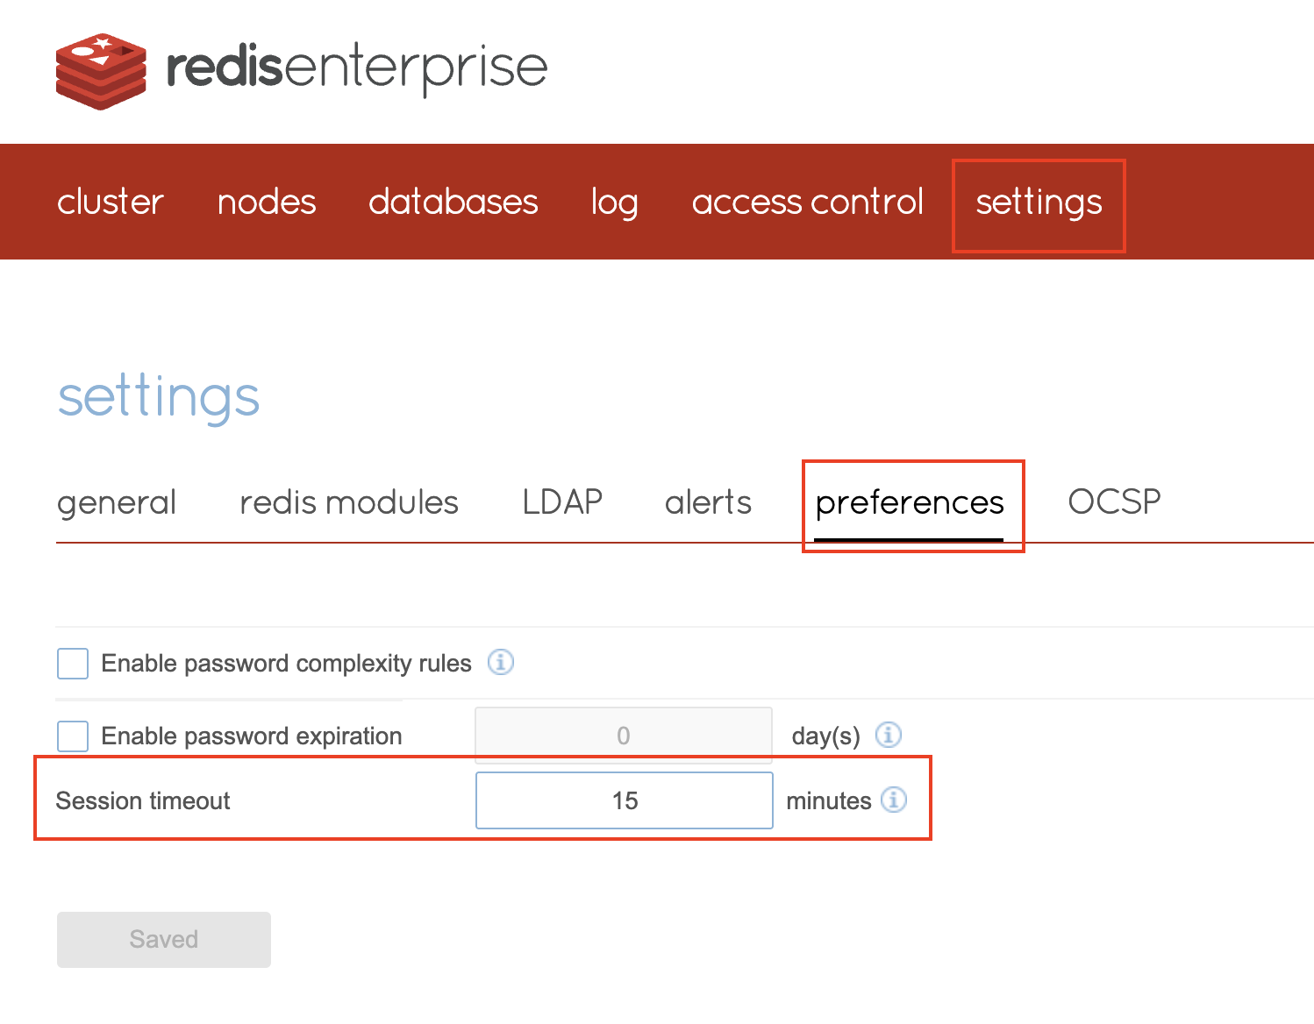Click the Enable password expiration label
Viewport: 1314px width, 1024px height.
[252, 736]
